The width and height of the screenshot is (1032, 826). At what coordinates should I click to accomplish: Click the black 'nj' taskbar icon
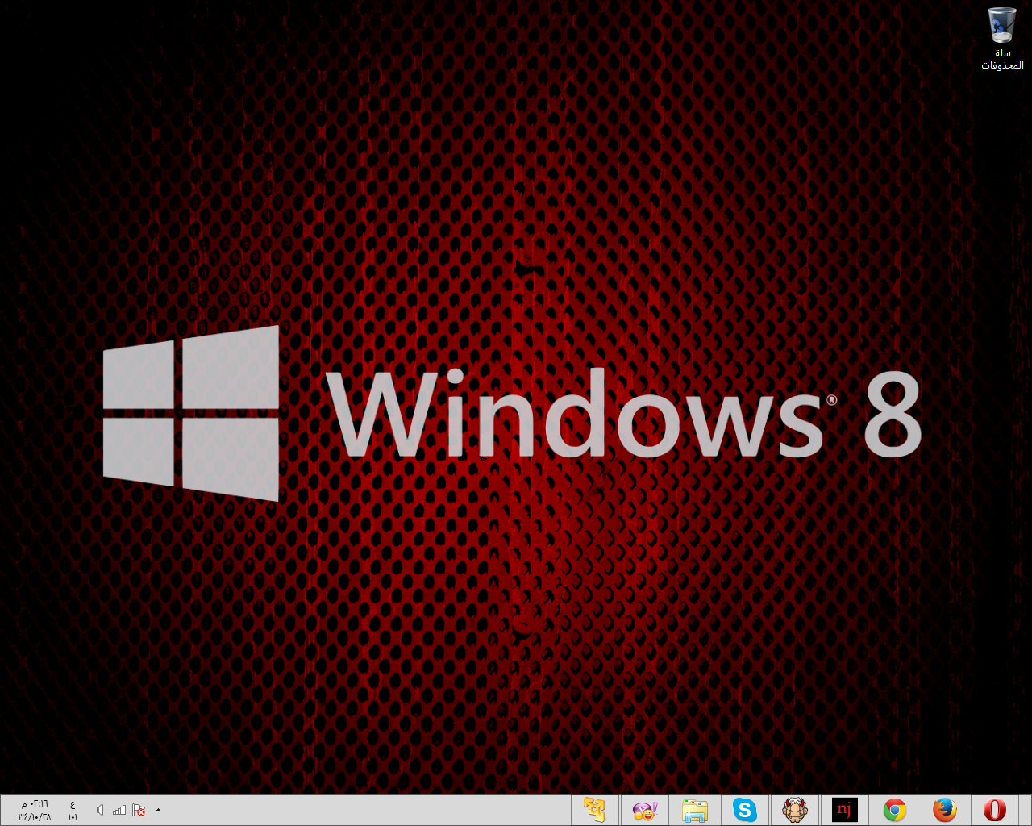coord(844,810)
